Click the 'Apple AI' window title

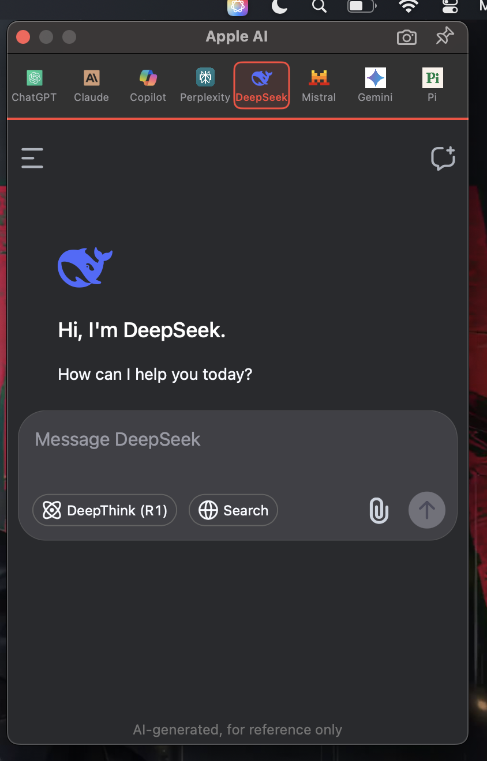pyautogui.click(x=237, y=36)
